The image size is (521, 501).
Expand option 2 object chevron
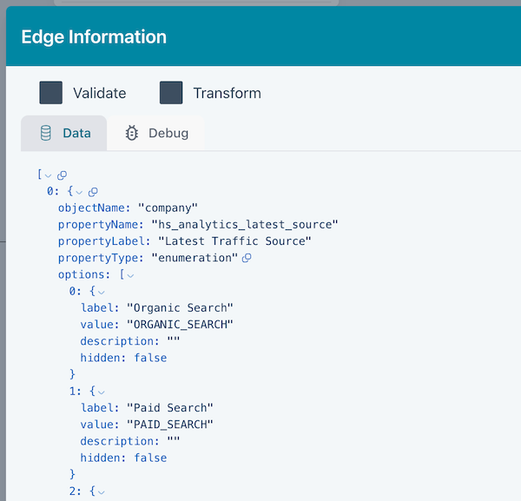pyautogui.click(x=102, y=491)
